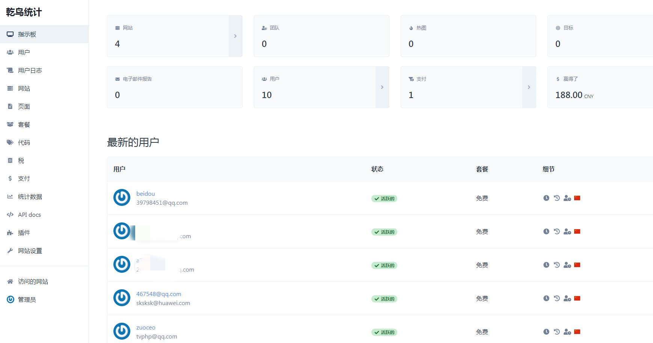Click the user-clock icon in 467548@qq.com's row
Viewport: 653px width, 343px height.
click(x=567, y=298)
